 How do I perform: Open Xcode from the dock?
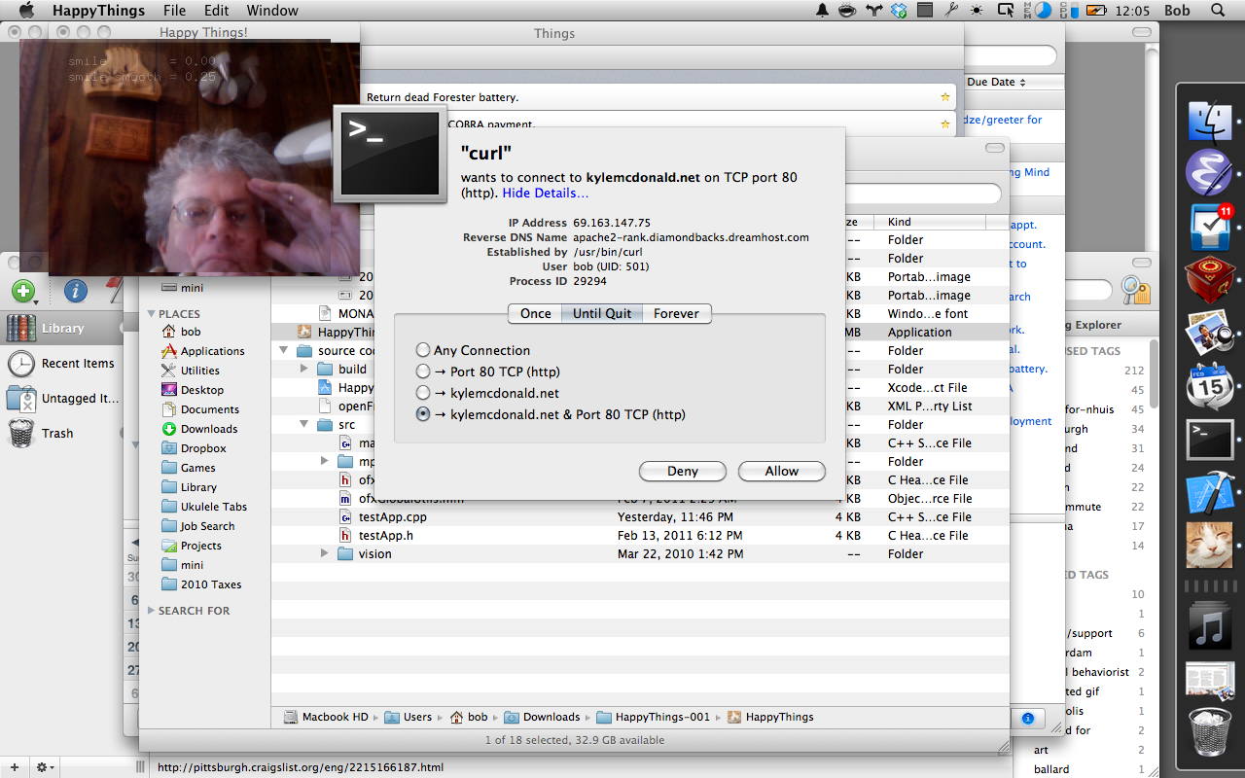click(1210, 492)
